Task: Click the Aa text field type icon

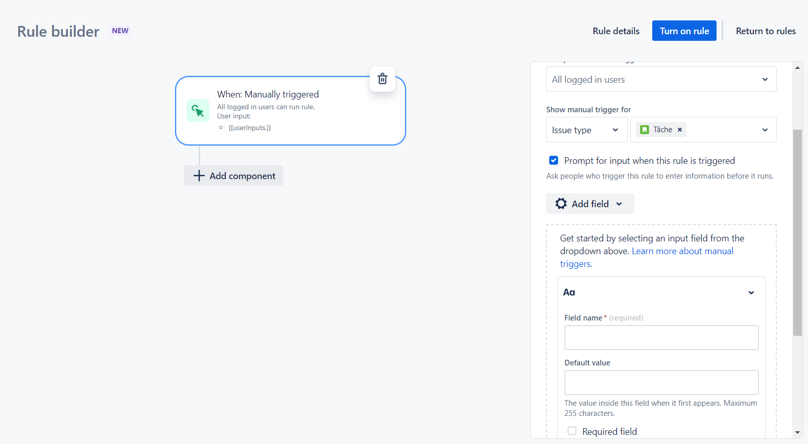Action: coord(569,292)
